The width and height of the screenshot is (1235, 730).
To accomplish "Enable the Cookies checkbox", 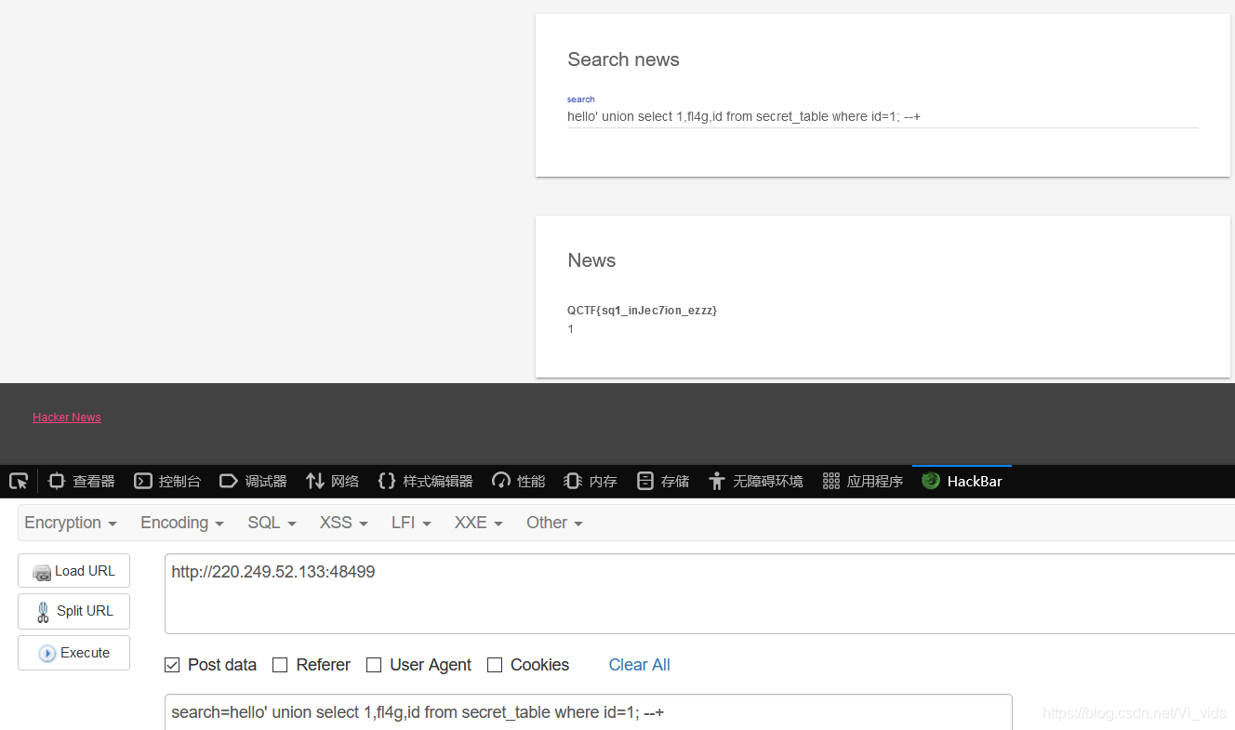I will (x=495, y=665).
